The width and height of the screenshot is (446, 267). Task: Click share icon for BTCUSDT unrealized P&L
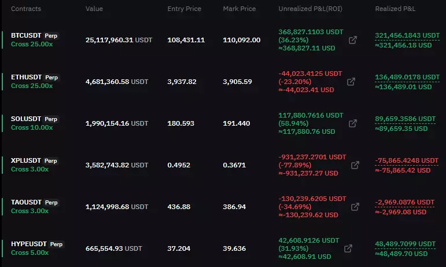(352, 41)
